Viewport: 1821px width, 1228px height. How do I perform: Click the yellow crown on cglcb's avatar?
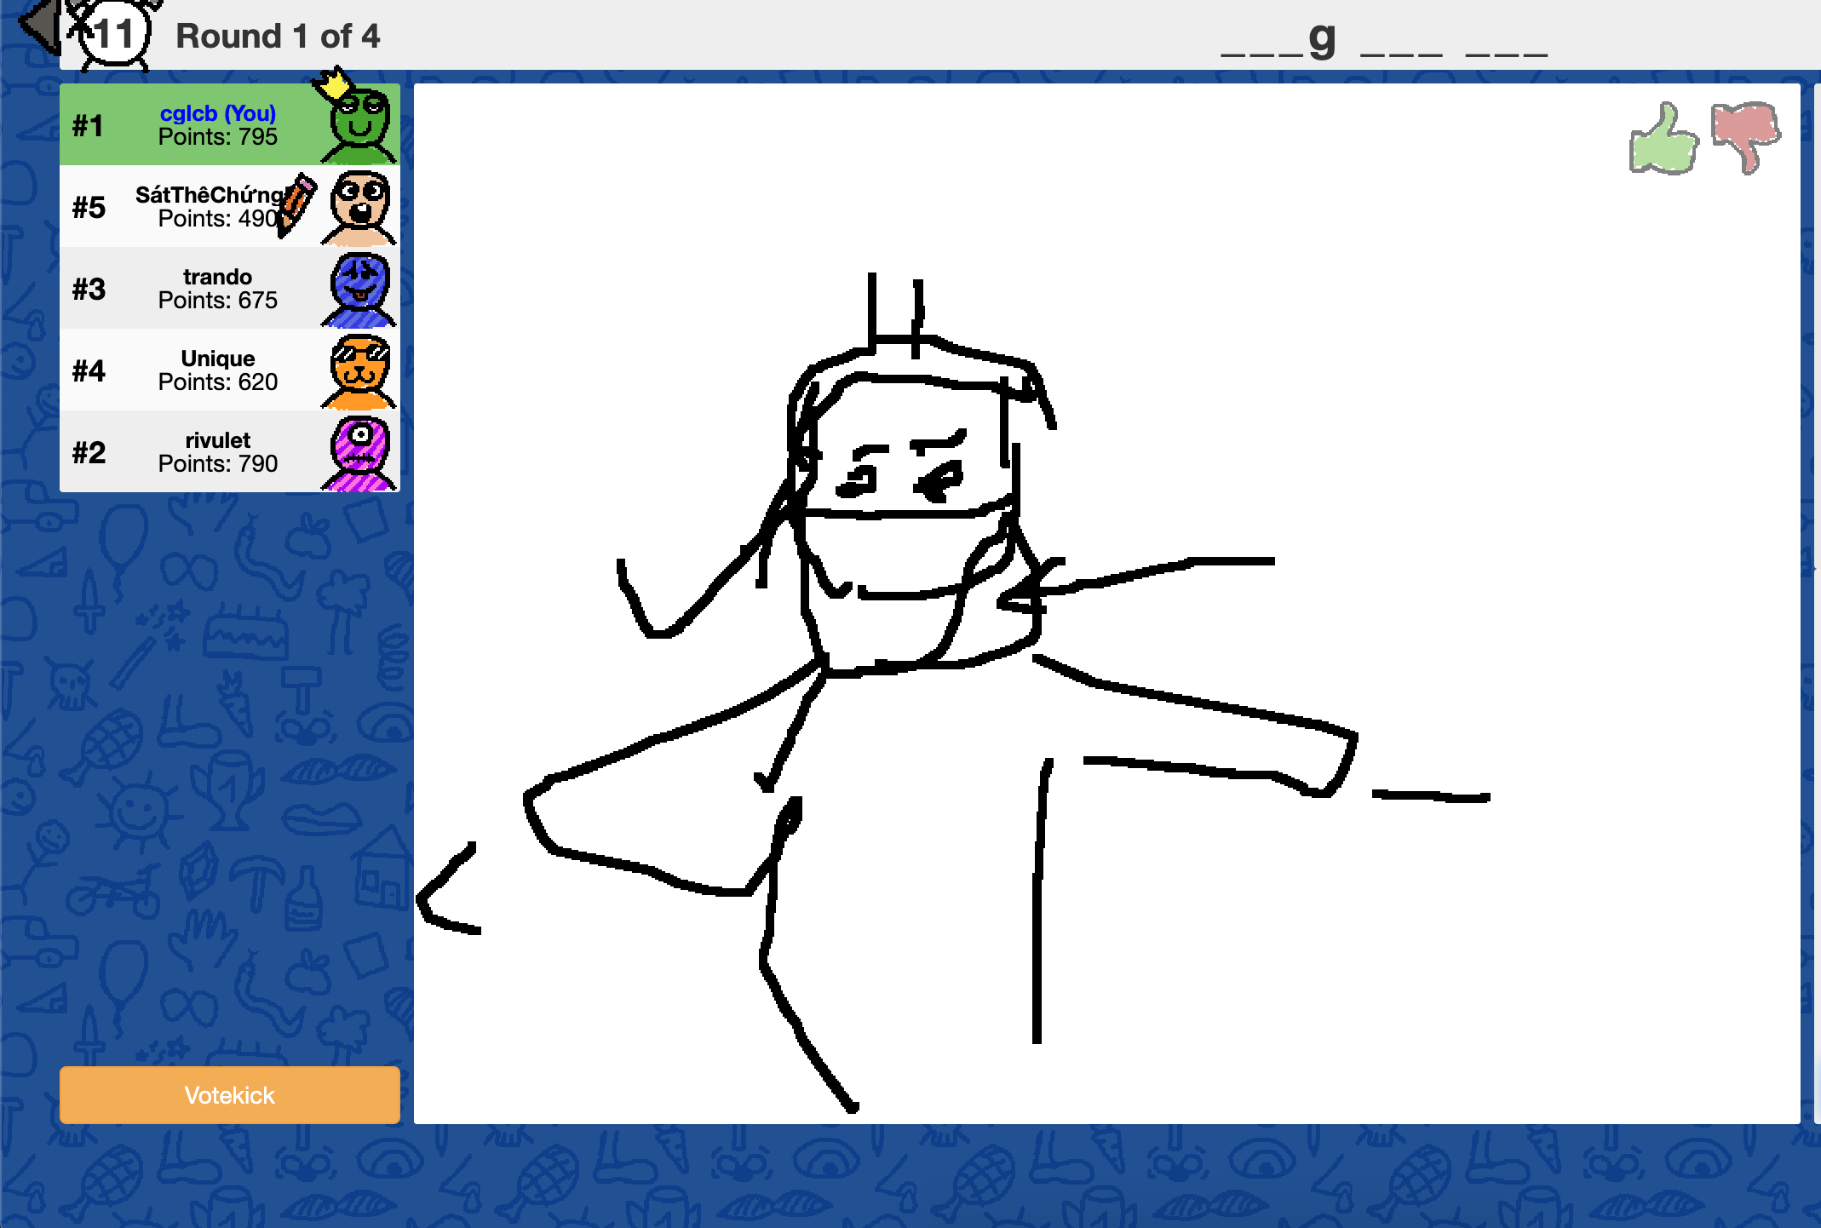point(333,85)
